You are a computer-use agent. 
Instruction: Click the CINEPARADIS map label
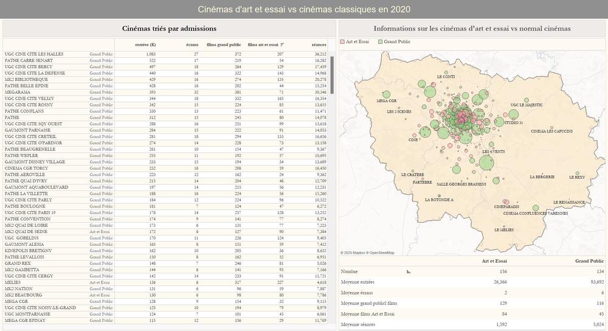[x=506, y=207]
